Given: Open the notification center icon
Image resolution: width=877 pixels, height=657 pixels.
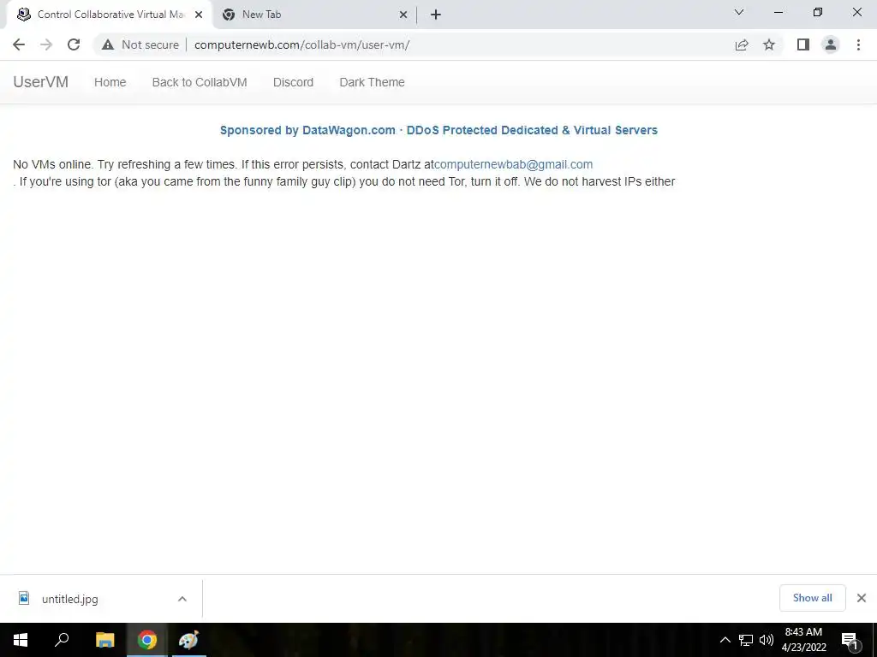Looking at the screenshot, I should point(850,640).
